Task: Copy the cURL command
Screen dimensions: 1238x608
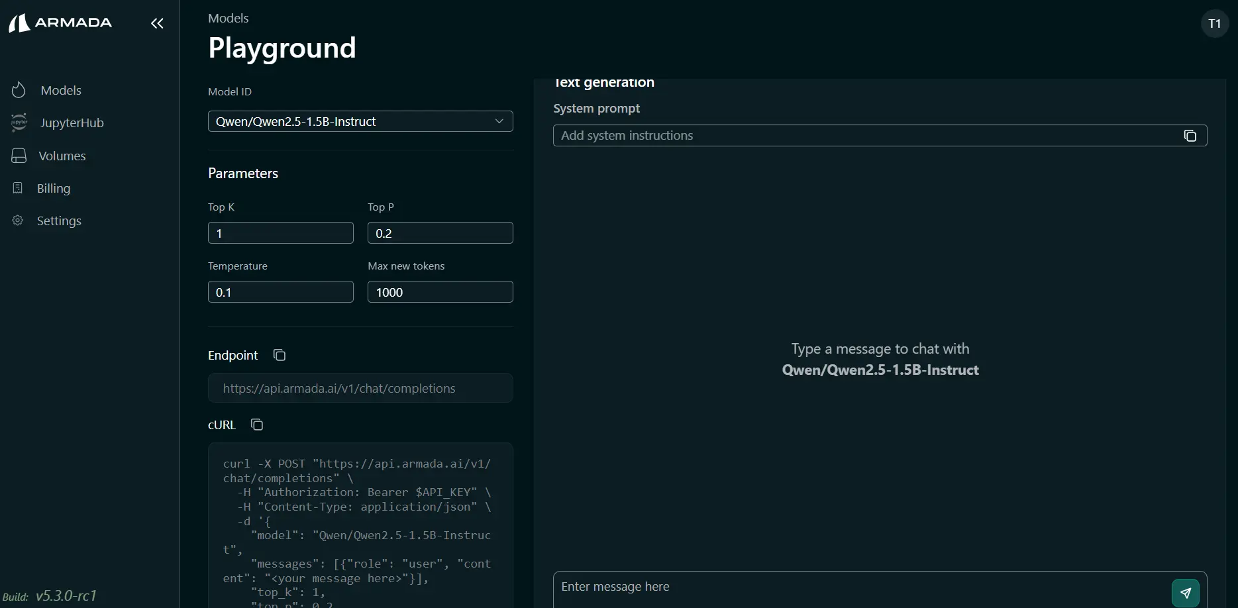Action: click(257, 425)
